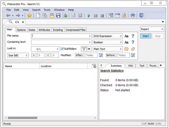Toggle case sensitivity Aa for containing text
Image resolution: width=169 pixels, height=128 pixels.
pos(126,42)
